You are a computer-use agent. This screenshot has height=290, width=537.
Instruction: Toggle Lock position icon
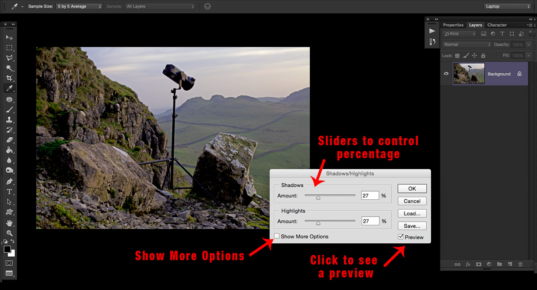click(474, 56)
